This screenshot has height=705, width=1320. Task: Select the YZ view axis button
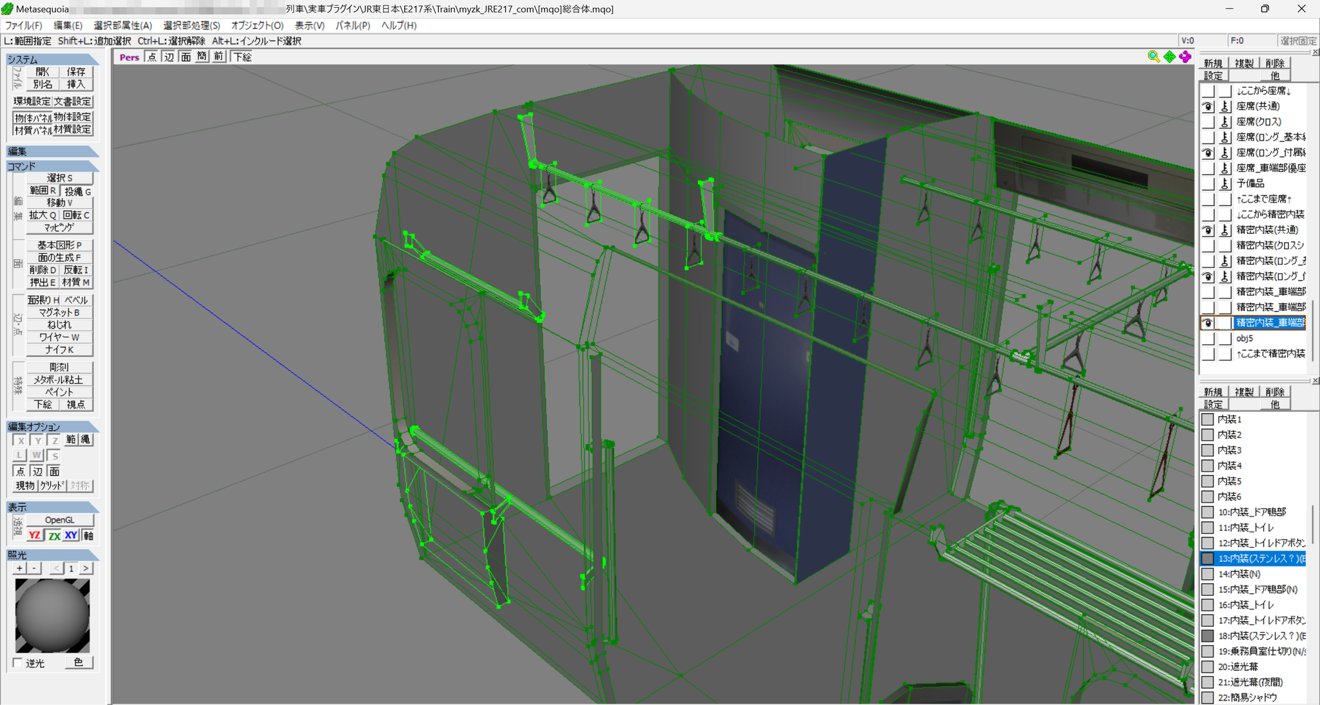(35, 536)
